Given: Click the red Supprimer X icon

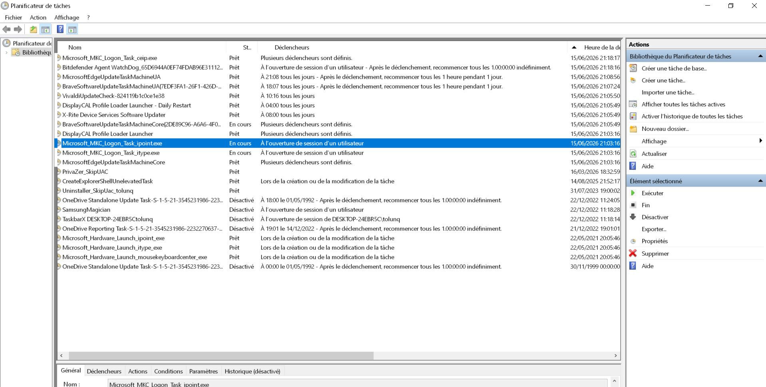Looking at the screenshot, I should [633, 253].
